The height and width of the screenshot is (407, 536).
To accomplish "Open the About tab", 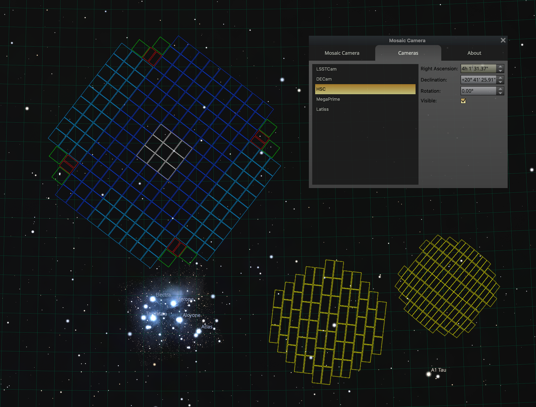I will click(474, 53).
